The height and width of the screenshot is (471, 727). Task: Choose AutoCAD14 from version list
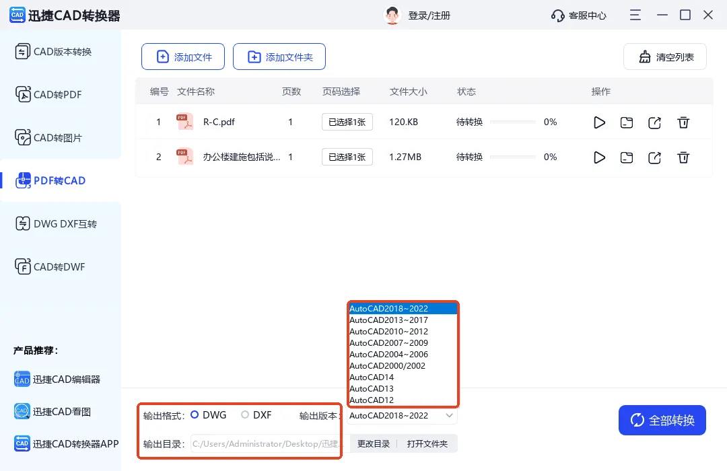tap(403, 377)
